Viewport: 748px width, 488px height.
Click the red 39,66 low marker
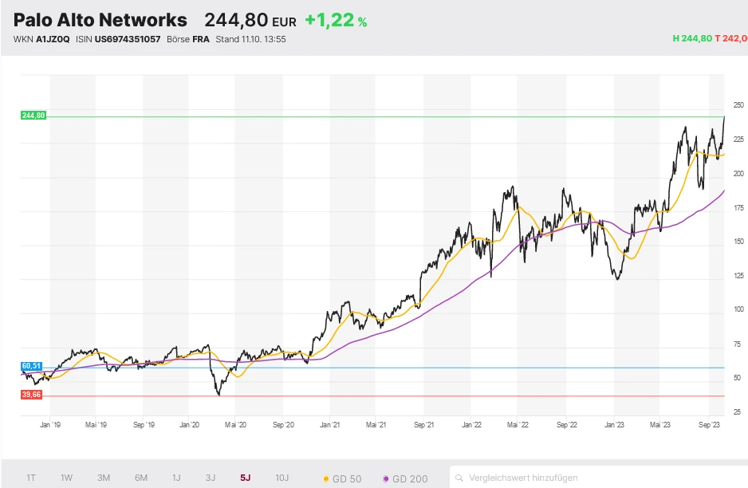pyautogui.click(x=33, y=395)
